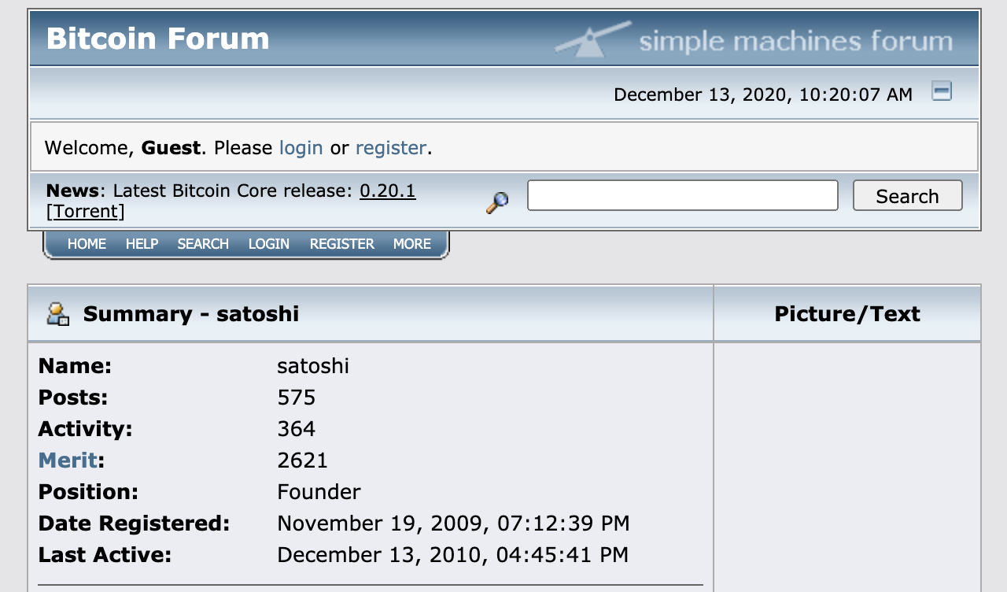This screenshot has height=592, width=1007.
Task: Open the Merit link in satoshi's profile
Action: (68, 460)
